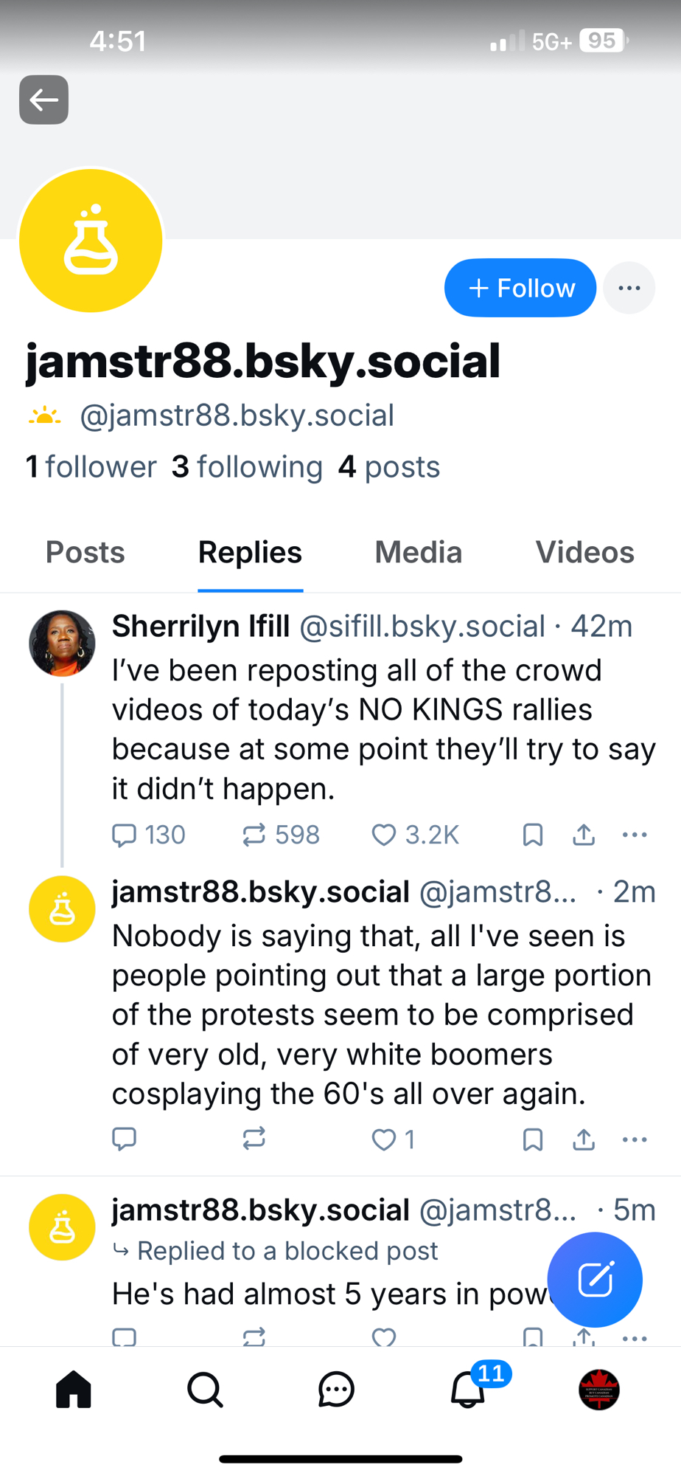Tap the compose new post button
The width and height of the screenshot is (681, 1476).
tap(595, 1280)
